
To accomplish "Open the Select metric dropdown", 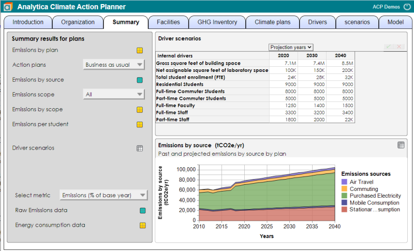I will 103,195.
